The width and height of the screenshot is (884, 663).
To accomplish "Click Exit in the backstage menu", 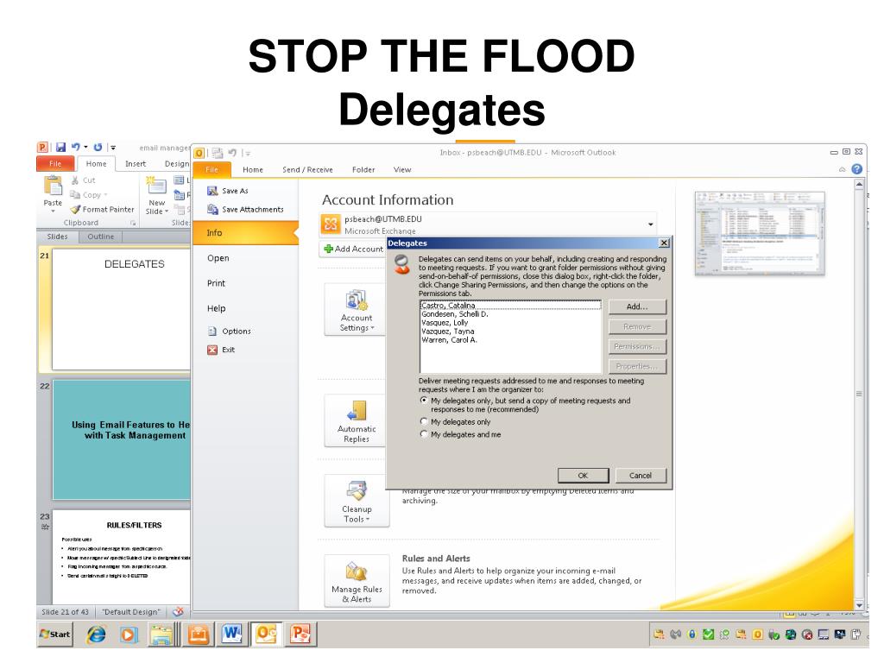I will [x=221, y=350].
